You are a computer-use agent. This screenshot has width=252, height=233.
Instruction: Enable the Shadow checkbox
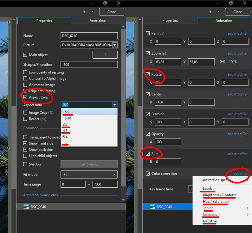[x=25, y=164]
